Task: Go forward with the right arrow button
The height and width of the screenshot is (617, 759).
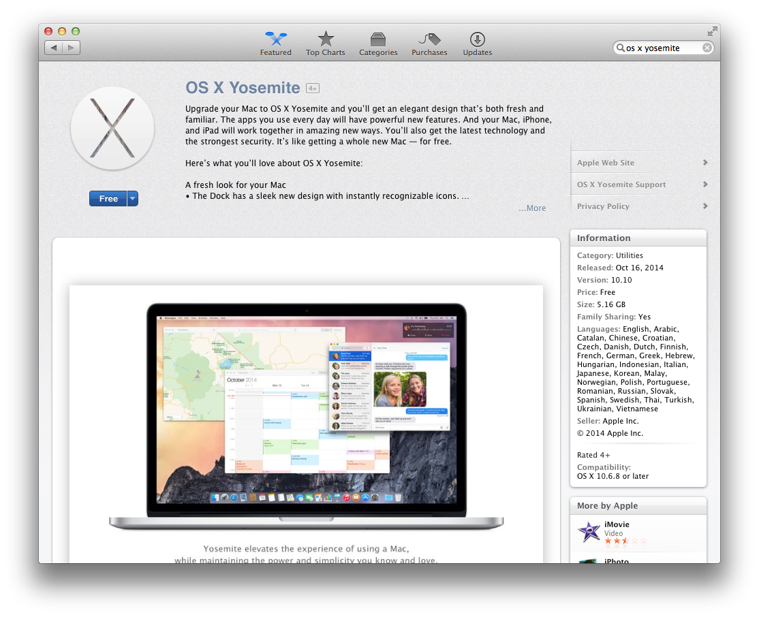Action: (71, 48)
